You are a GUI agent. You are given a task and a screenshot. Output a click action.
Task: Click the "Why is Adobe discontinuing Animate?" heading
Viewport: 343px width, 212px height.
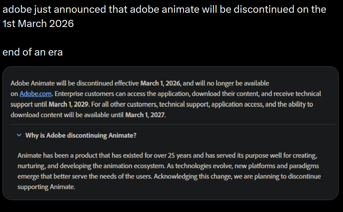pos(81,135)
